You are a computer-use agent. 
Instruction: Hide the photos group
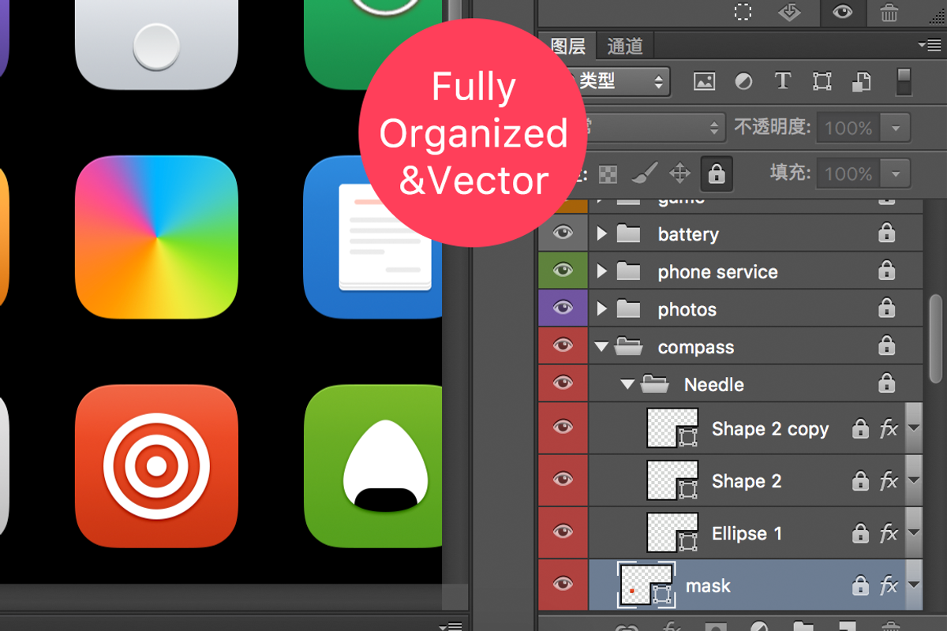point(563,308)
